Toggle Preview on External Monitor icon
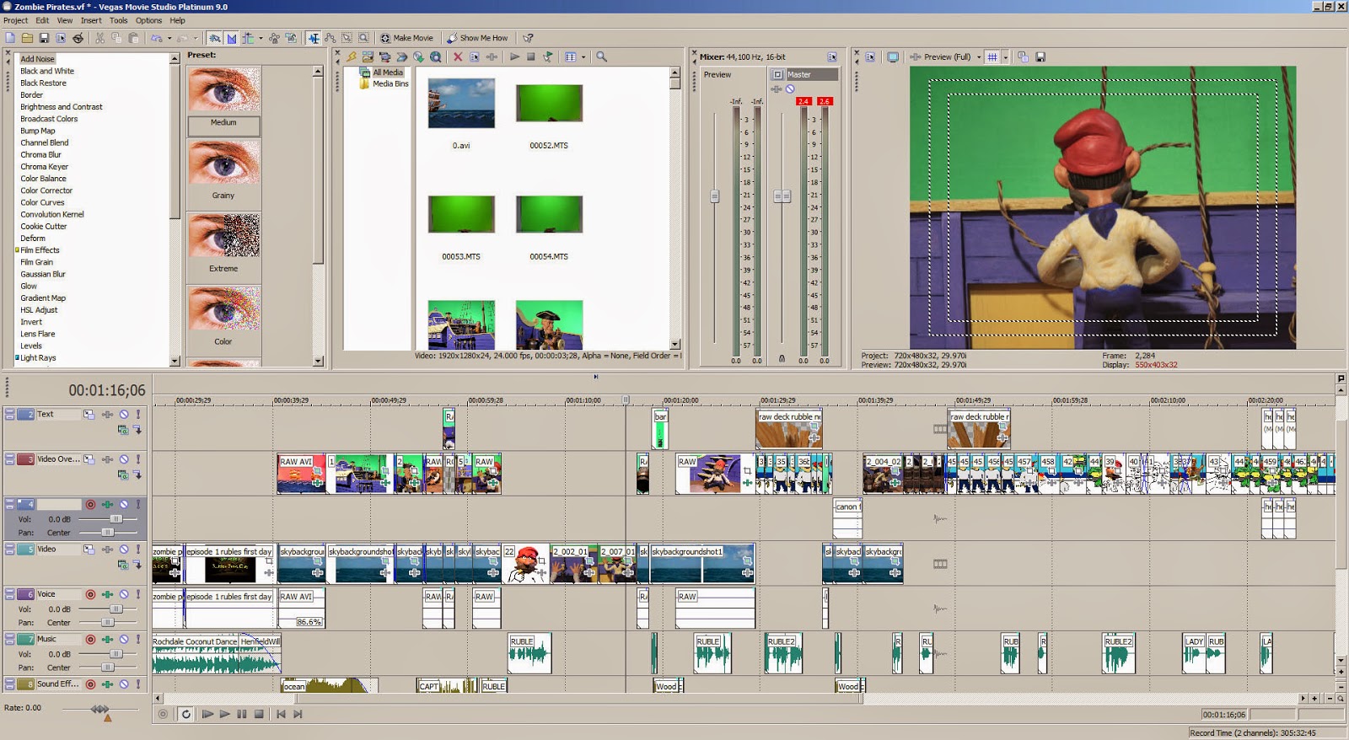The width and height of the screenshot is (1349, 740). [x=893, y=57]
